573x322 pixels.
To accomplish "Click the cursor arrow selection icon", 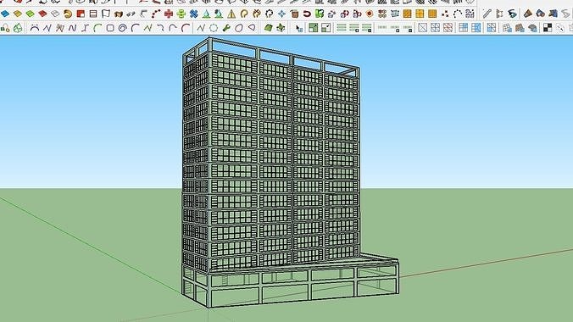I will tap(299, 28).
